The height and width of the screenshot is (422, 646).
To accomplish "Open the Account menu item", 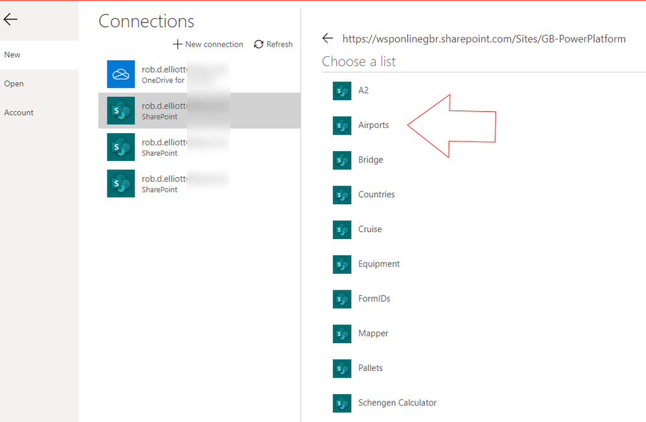I will (x=19, y=112).
